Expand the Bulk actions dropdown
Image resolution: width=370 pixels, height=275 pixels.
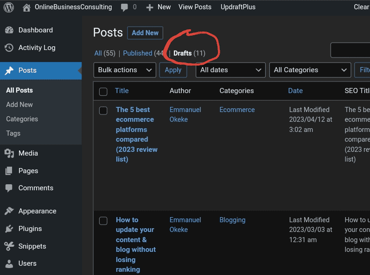pos(124,70)
